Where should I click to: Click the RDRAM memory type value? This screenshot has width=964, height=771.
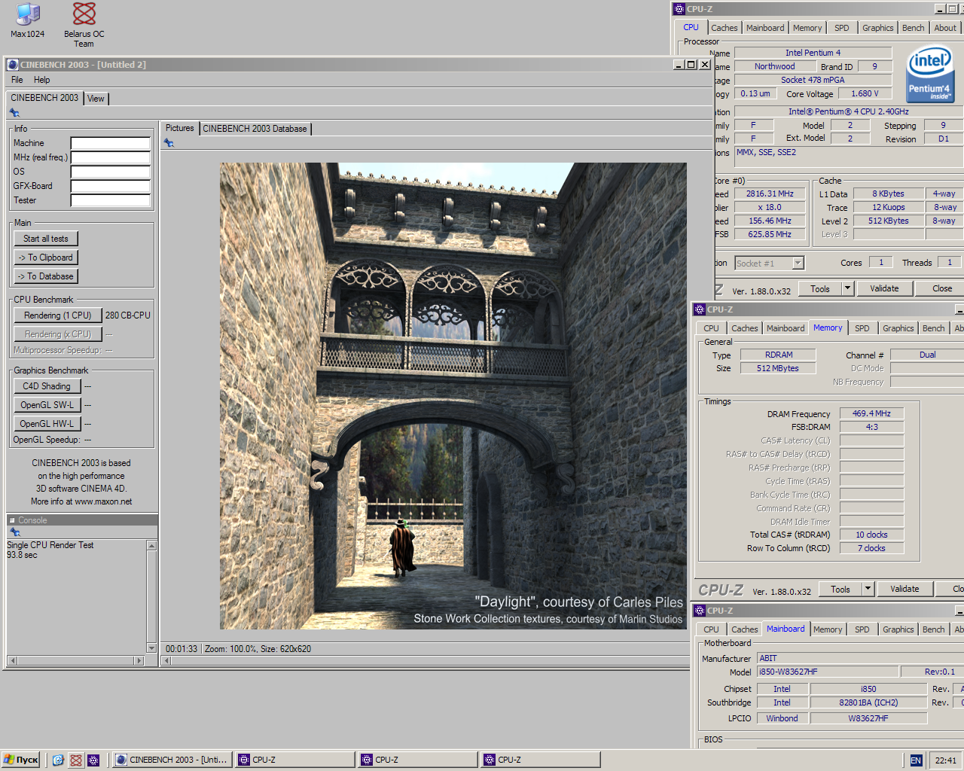(779, 355)
